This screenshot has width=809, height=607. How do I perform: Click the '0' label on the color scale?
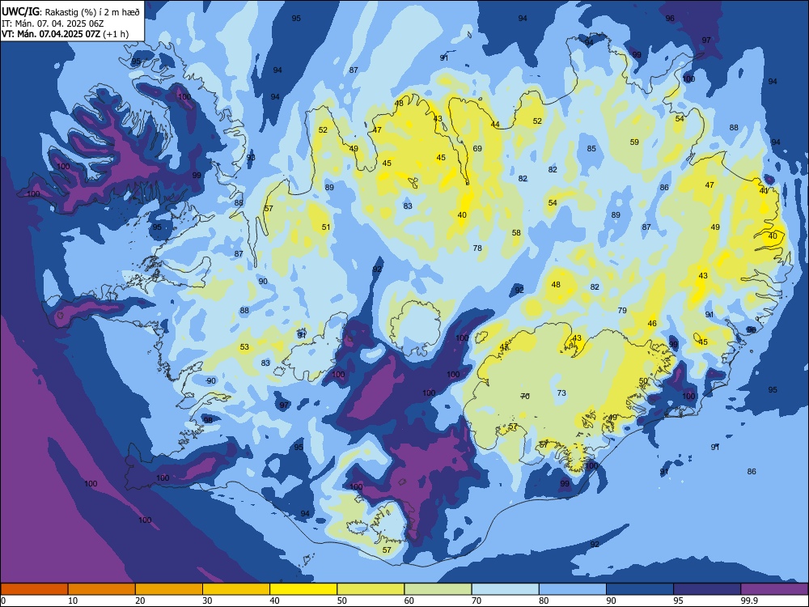click(3, 601)
